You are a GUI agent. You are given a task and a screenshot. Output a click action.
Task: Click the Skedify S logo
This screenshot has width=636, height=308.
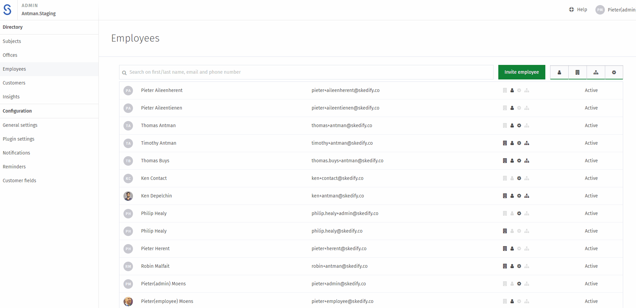point(7,10)
